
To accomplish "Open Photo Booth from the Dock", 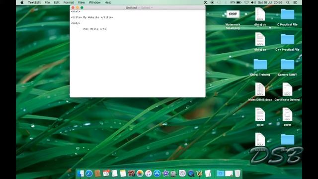I will 131,174.
